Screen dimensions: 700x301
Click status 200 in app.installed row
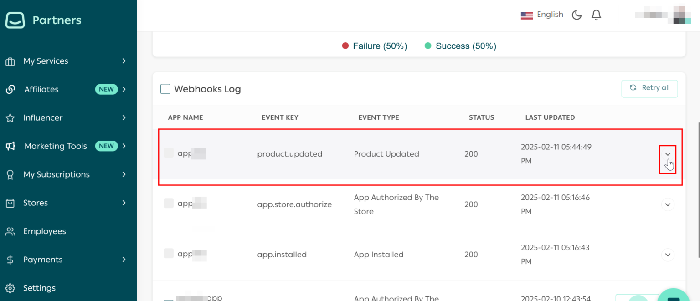pos(471,255)
